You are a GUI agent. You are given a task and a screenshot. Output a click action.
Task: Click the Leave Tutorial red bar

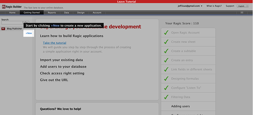click(126, 2)
